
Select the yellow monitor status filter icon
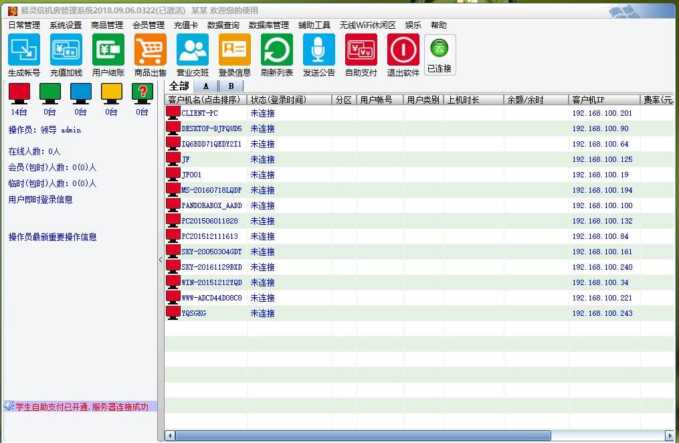[x=112, y=94]
